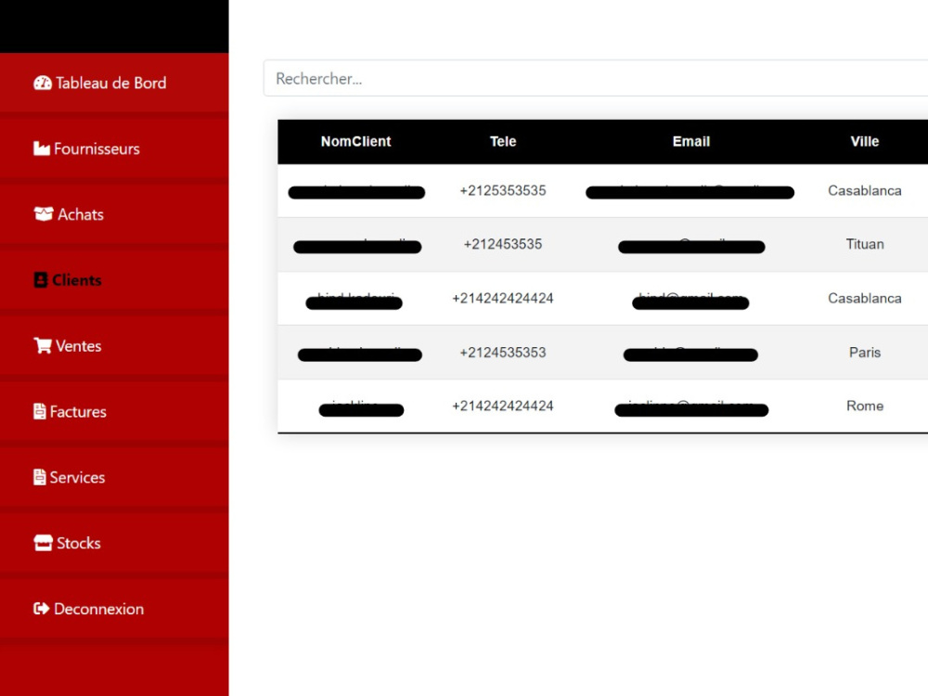Click Tele cell next to hind email

tap(503, 298)
